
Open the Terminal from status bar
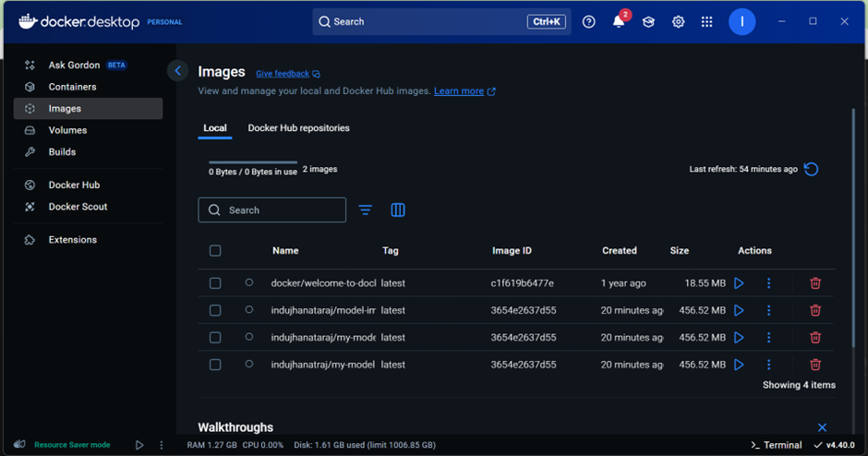(x=776, y=445)
